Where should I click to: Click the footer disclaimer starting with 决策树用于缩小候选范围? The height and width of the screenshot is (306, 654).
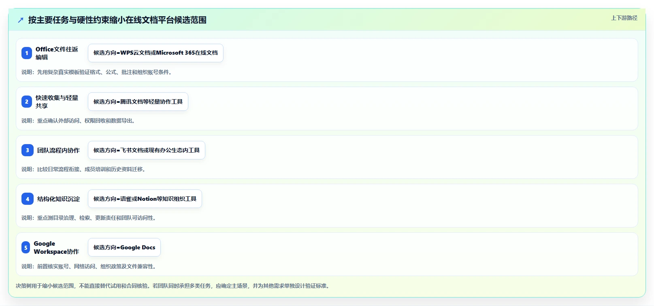pyautogui.click(x=173, y=286)
